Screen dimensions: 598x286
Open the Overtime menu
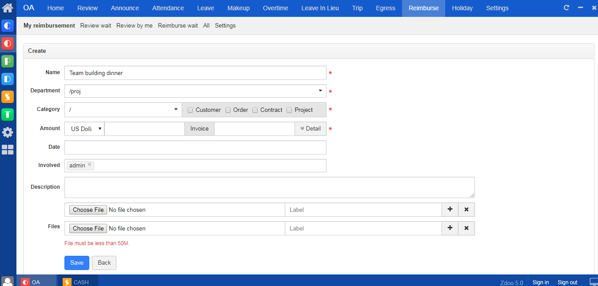275,8
